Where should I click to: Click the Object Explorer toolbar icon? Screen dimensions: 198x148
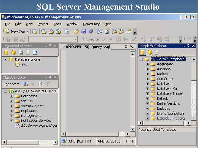click(x=114, y=32)
